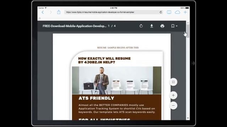
Task: Download the PDF file
Action: click(x=151, y=26)
